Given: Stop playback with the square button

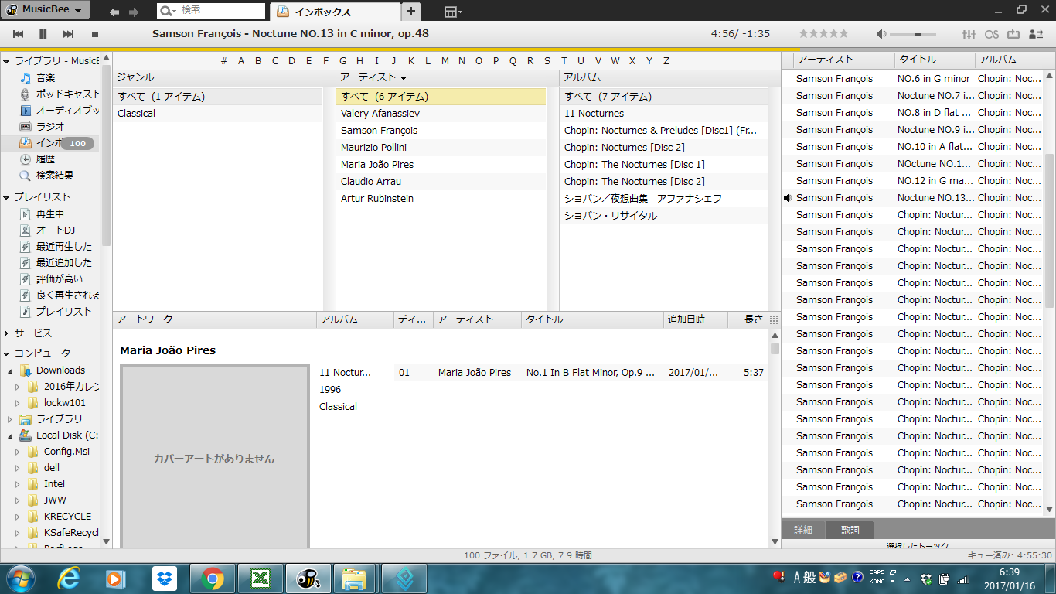Looking at the screenshot, I should (95, 34).
